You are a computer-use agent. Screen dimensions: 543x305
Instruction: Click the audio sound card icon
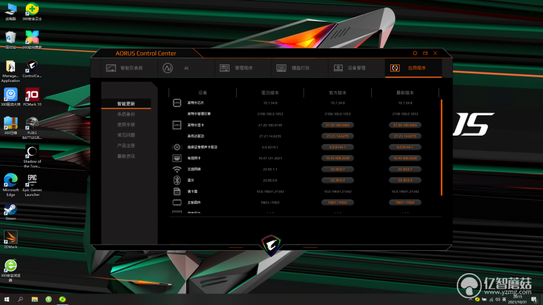(x=177, y=147)
